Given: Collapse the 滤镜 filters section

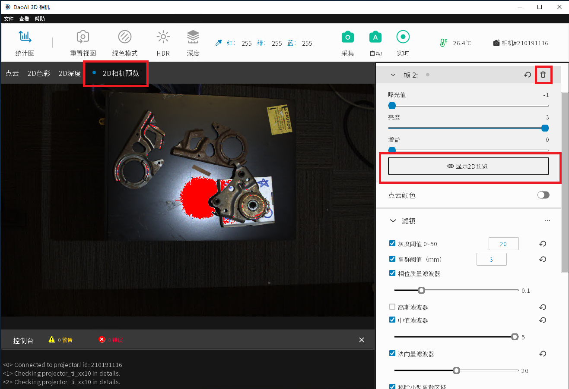Looking at the screenshot, I should coord(393,221).
